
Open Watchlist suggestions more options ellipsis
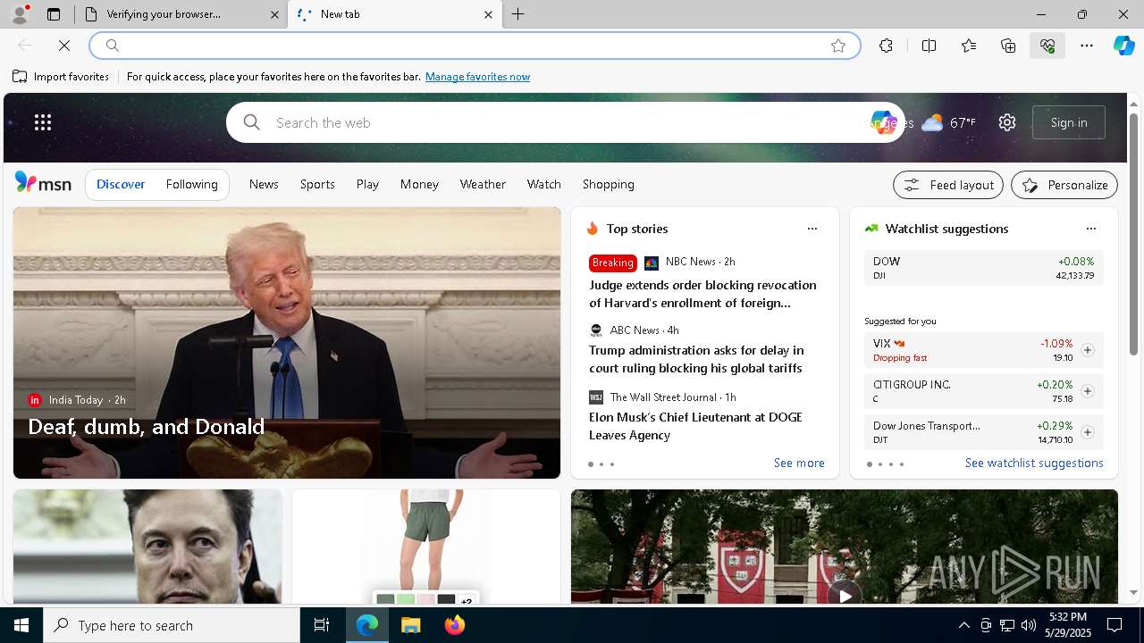1091,229
